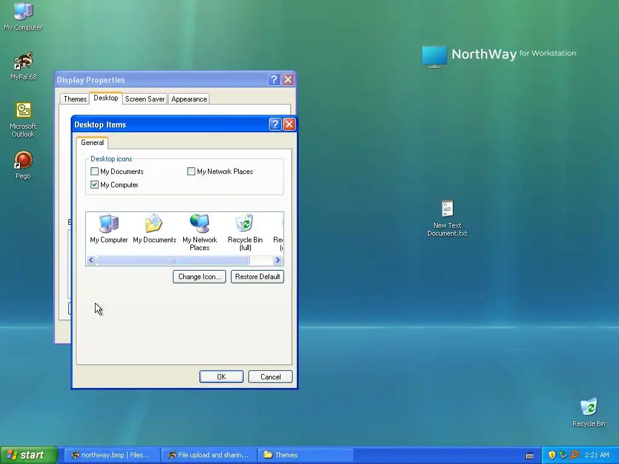This screenshot has width=619, height=464.
Task: Click security shield icon in system tray
Action: click(x=552, y=455)
